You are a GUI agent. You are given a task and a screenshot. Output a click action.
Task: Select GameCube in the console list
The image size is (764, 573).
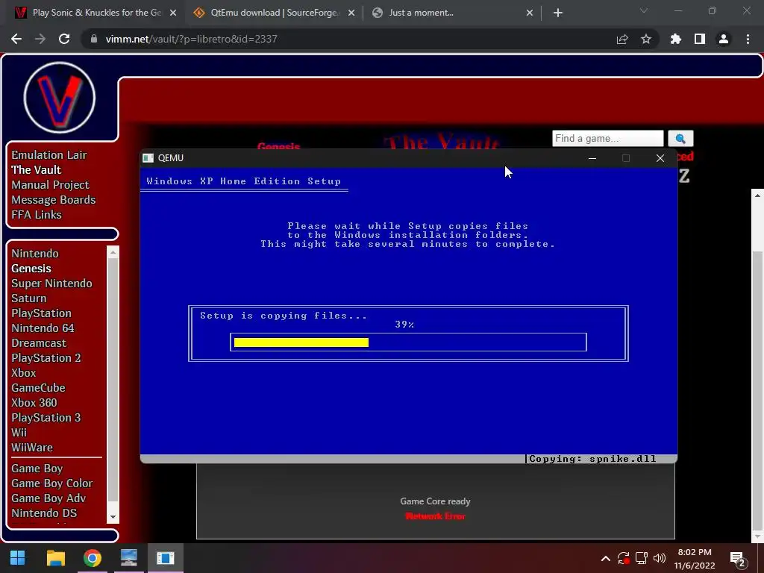[39, 388]
